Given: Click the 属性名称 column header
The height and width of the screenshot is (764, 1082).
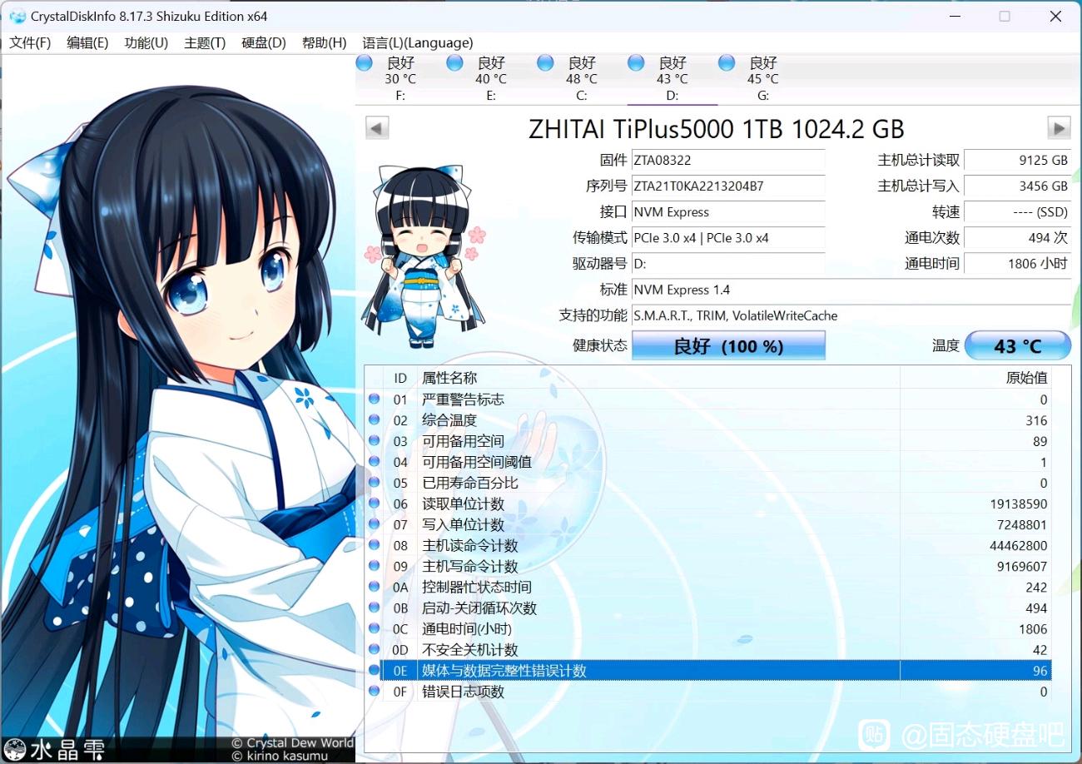Looking at the screenshot, I should pos(658,378).
